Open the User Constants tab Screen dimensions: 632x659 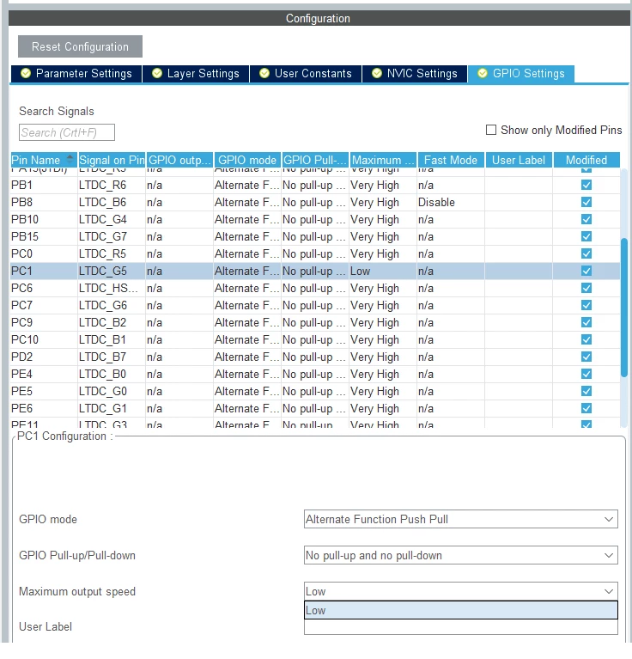[306, 74]
